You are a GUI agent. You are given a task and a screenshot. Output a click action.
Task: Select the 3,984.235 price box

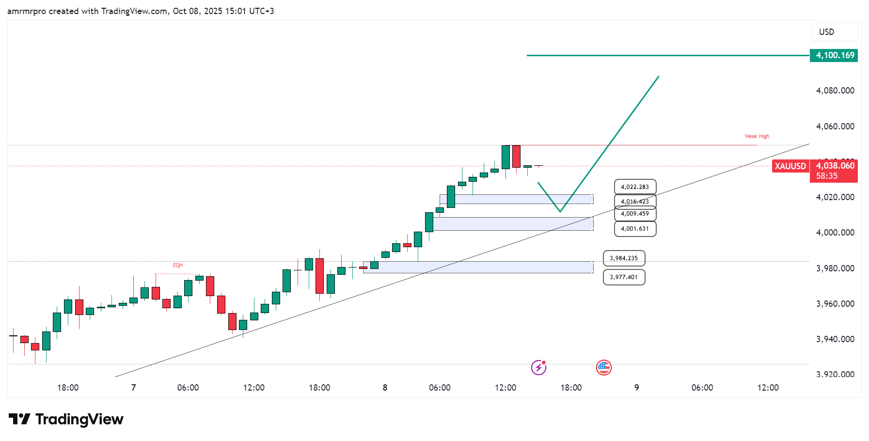[624, 258]
